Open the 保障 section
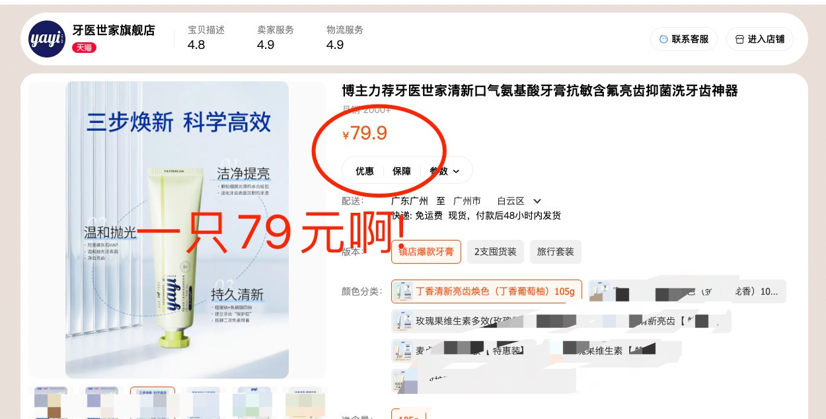Image resolution: width=826 pixels, height=419 pixels. click(402, 171)
